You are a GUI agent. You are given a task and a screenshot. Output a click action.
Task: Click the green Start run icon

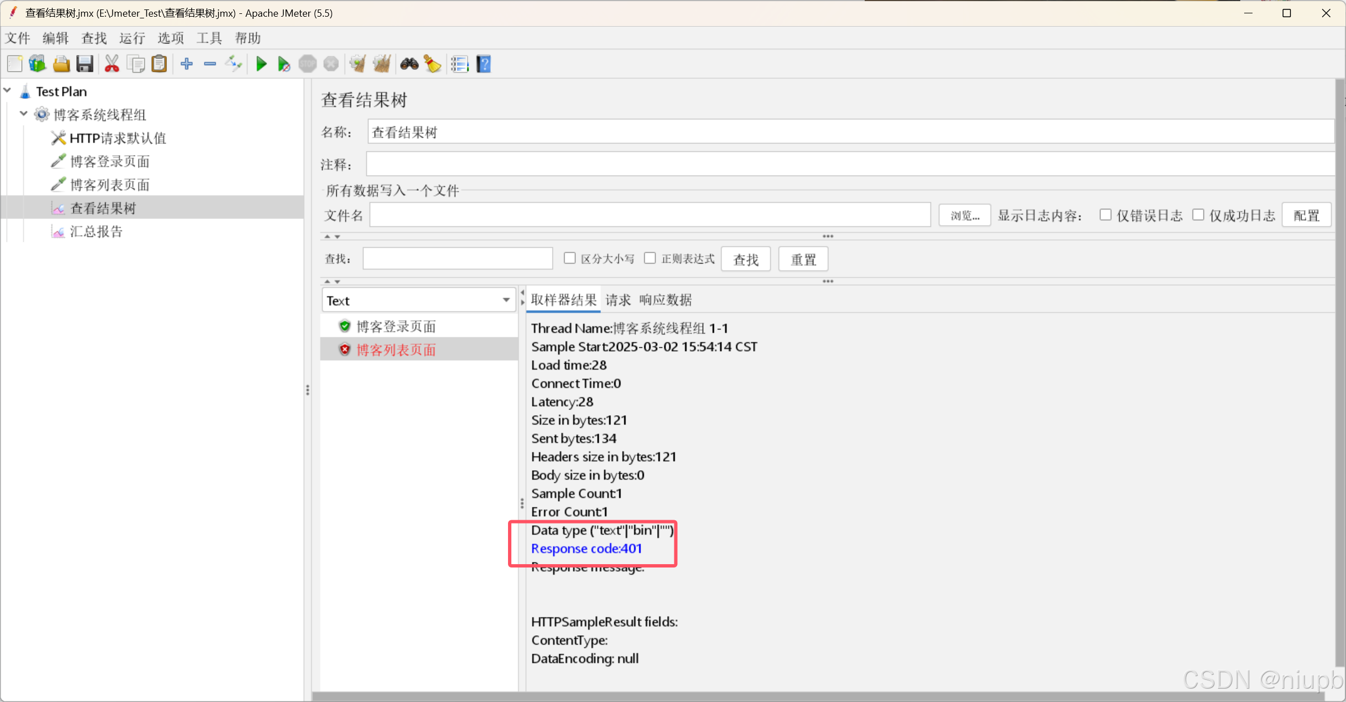coord(261,64)
